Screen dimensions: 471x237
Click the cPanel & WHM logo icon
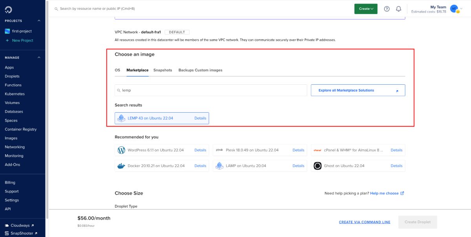[x=317, y=150]
